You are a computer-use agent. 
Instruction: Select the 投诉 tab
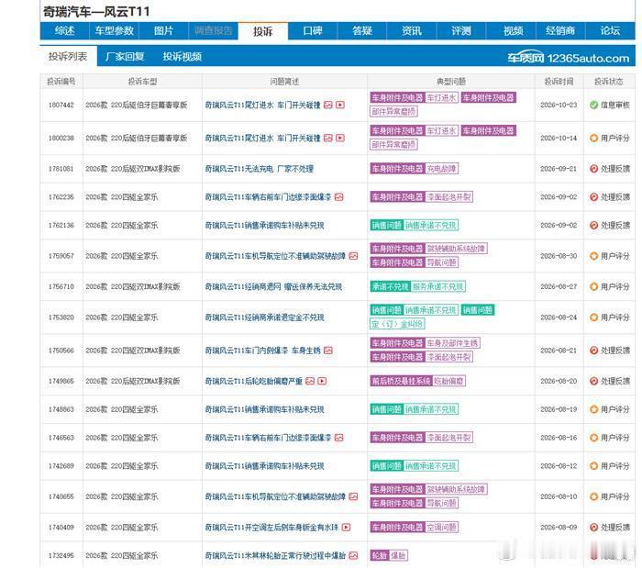tap(263, 31)
